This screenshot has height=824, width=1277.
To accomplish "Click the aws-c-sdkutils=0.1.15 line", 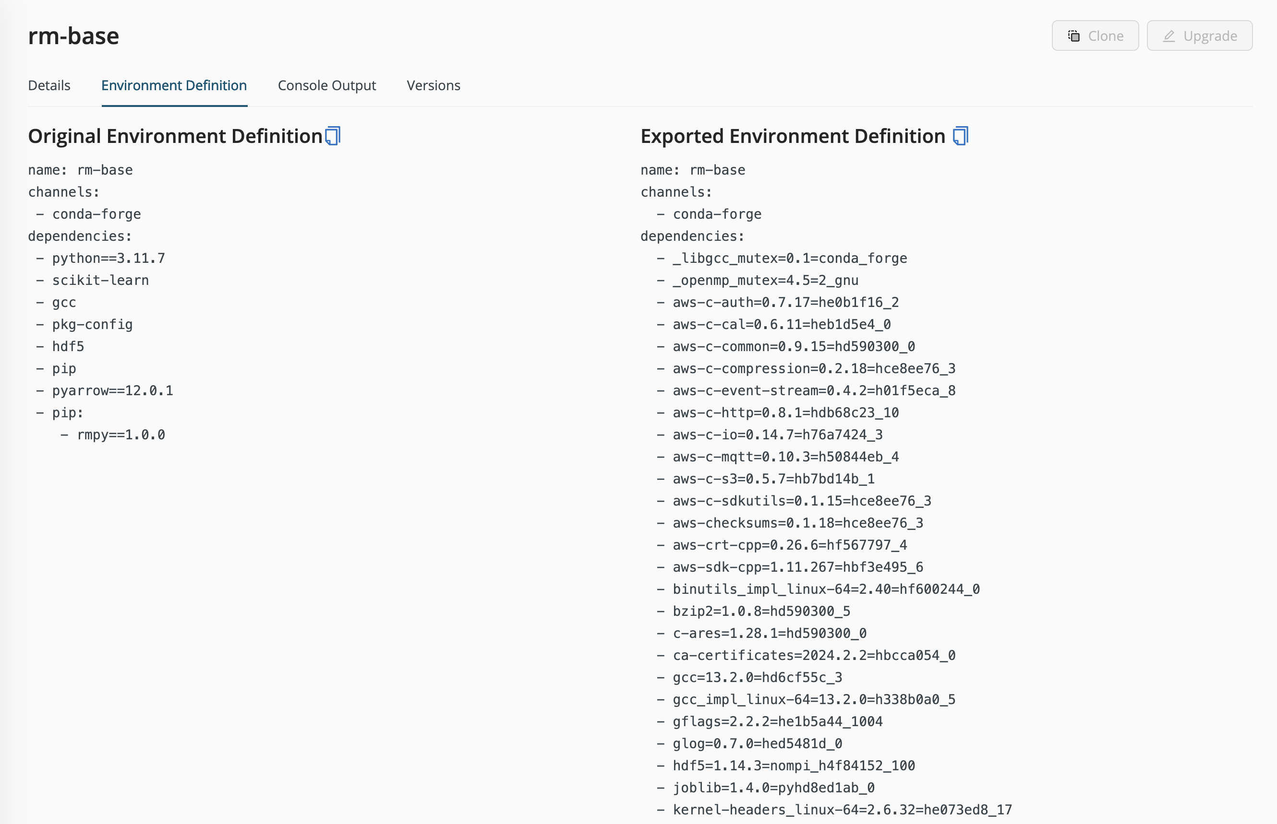I will [794, 501].
